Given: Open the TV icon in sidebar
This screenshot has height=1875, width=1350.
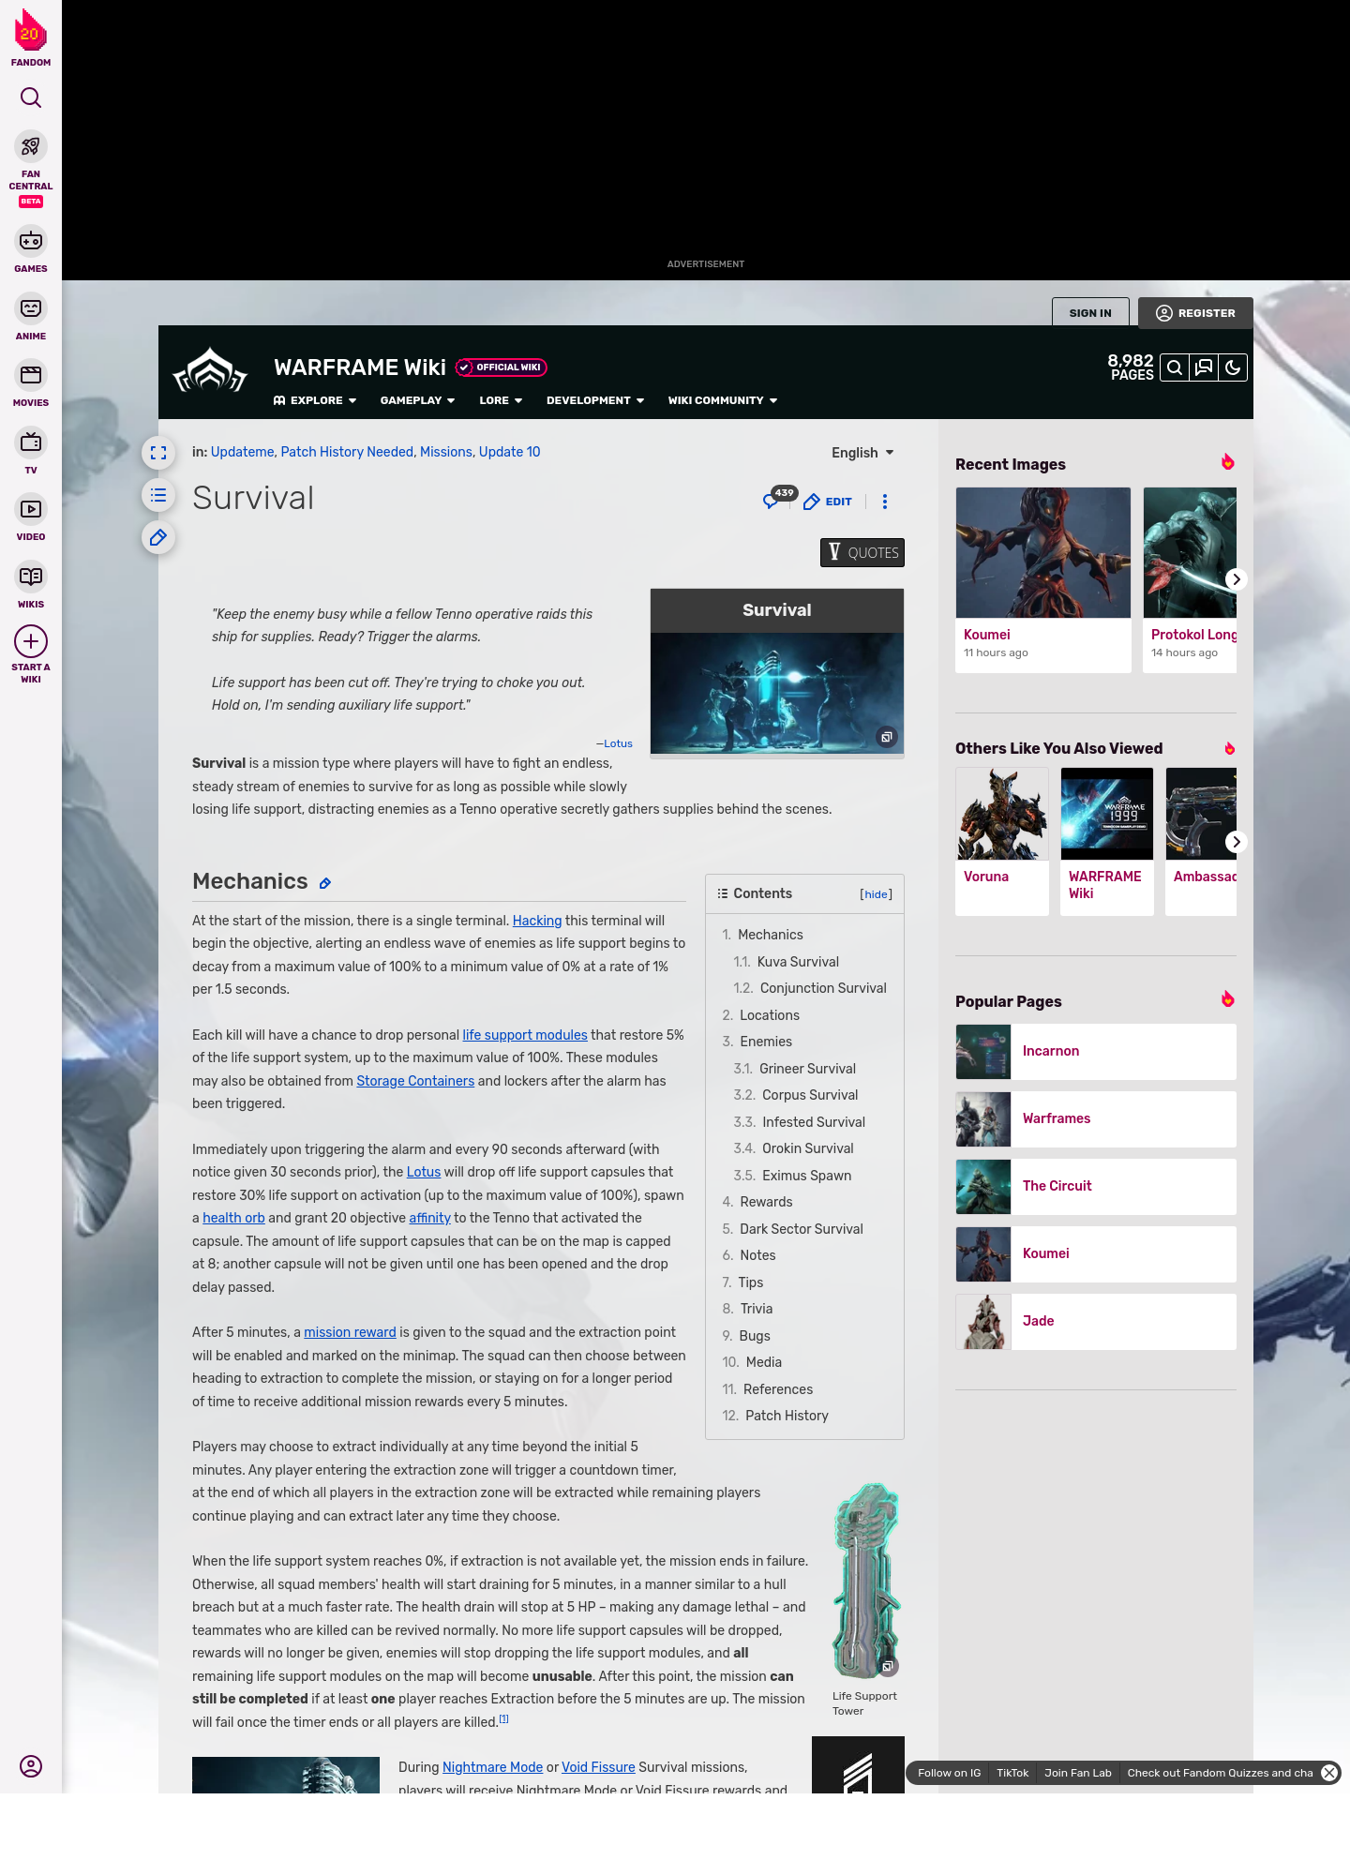Looking at the screenshot, I should 31,442.
